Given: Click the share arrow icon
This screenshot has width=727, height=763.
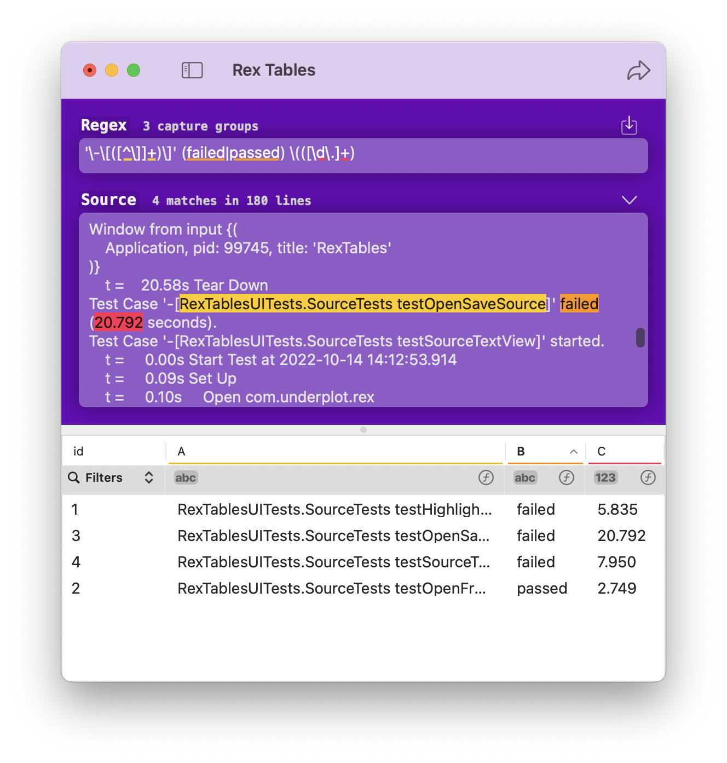Looking at the screenshot, I should [x=638, y=71].
